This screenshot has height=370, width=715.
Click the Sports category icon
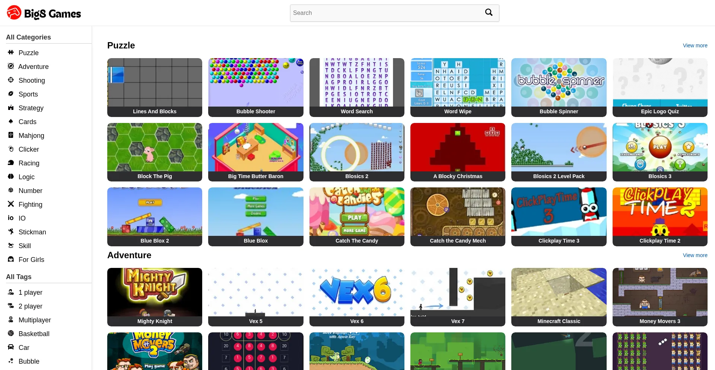[11, 94]
